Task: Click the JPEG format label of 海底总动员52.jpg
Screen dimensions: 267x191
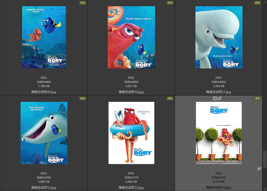Action: click(44, 173)
